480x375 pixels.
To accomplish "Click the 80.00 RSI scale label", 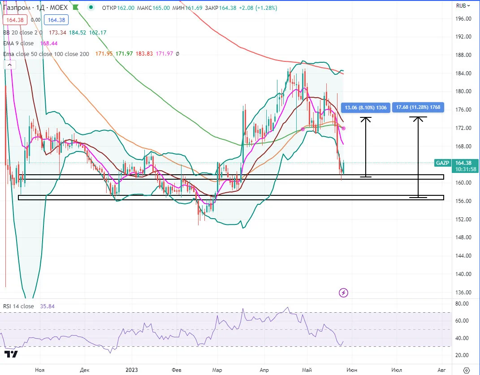I will click(x=462, y=304).
